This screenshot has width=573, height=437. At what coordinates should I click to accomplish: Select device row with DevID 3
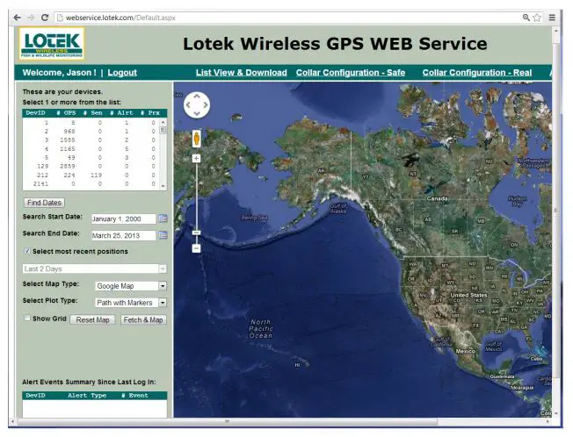(x=91, y=140)
